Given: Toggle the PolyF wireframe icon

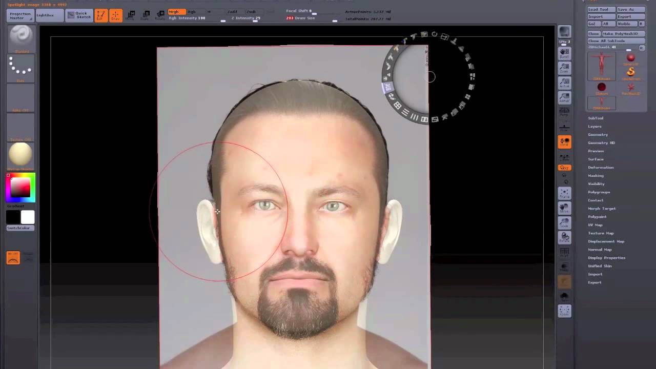Looking at the screenshot, I should (x=564, y=252).
